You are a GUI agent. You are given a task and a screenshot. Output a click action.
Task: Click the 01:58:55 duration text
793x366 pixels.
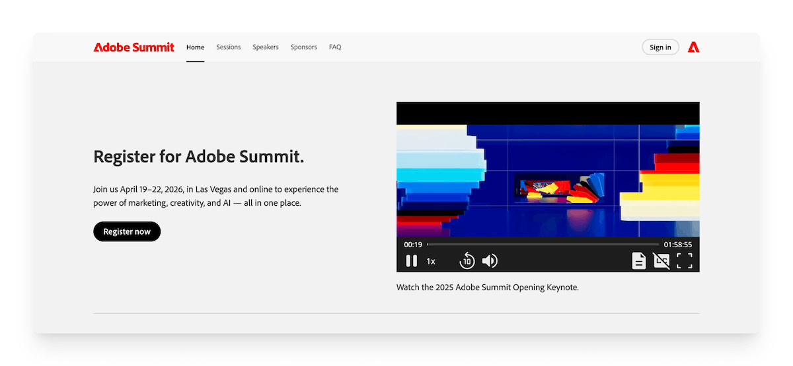point(678,245)
